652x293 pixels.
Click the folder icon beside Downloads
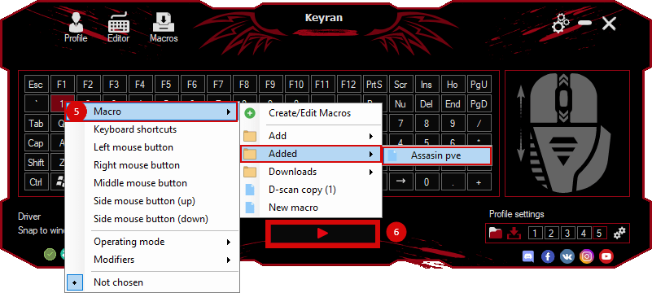250,172
